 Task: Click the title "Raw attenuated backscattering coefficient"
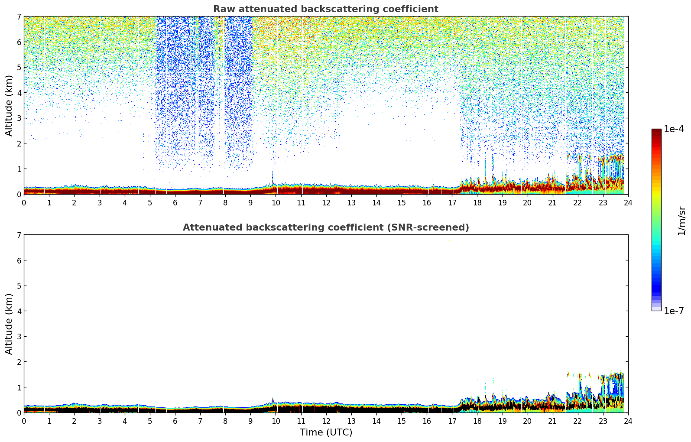[326, 9]
